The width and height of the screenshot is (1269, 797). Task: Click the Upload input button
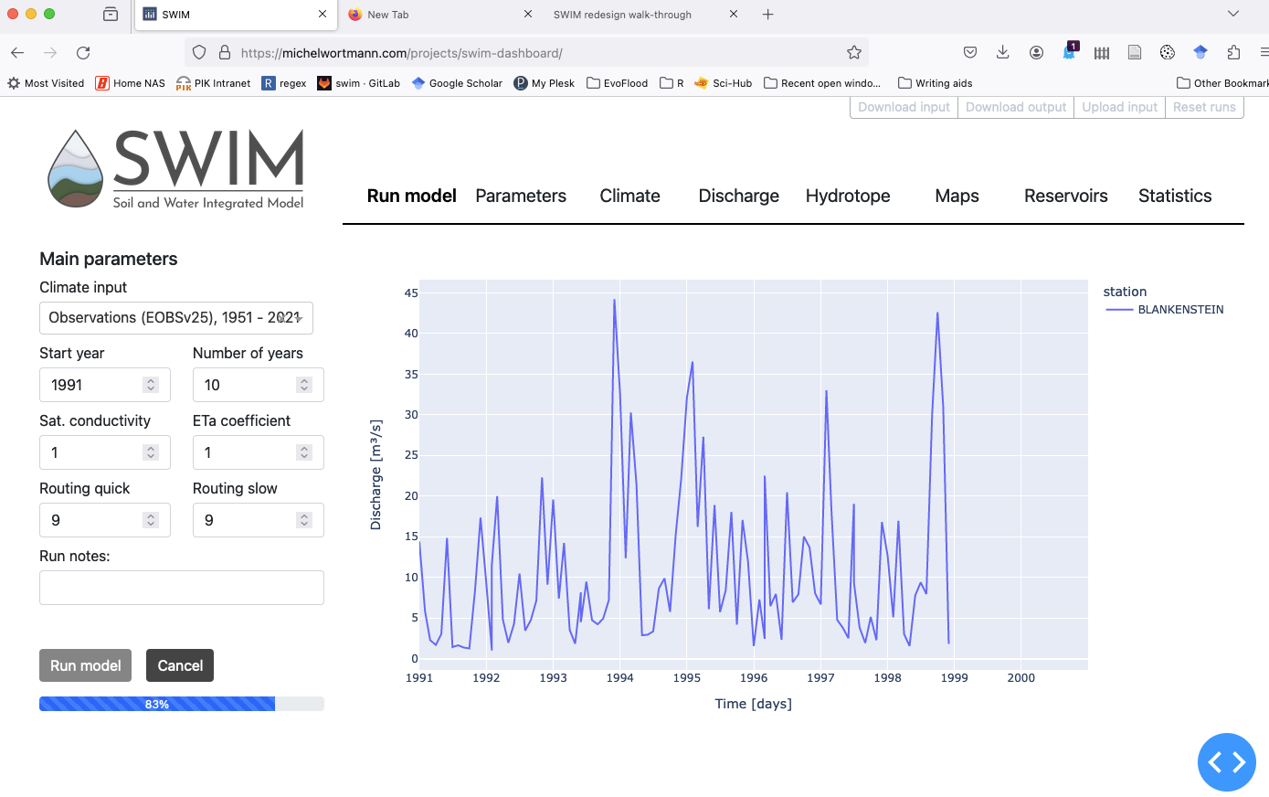pyautogui.click(x=1119, y=107)
